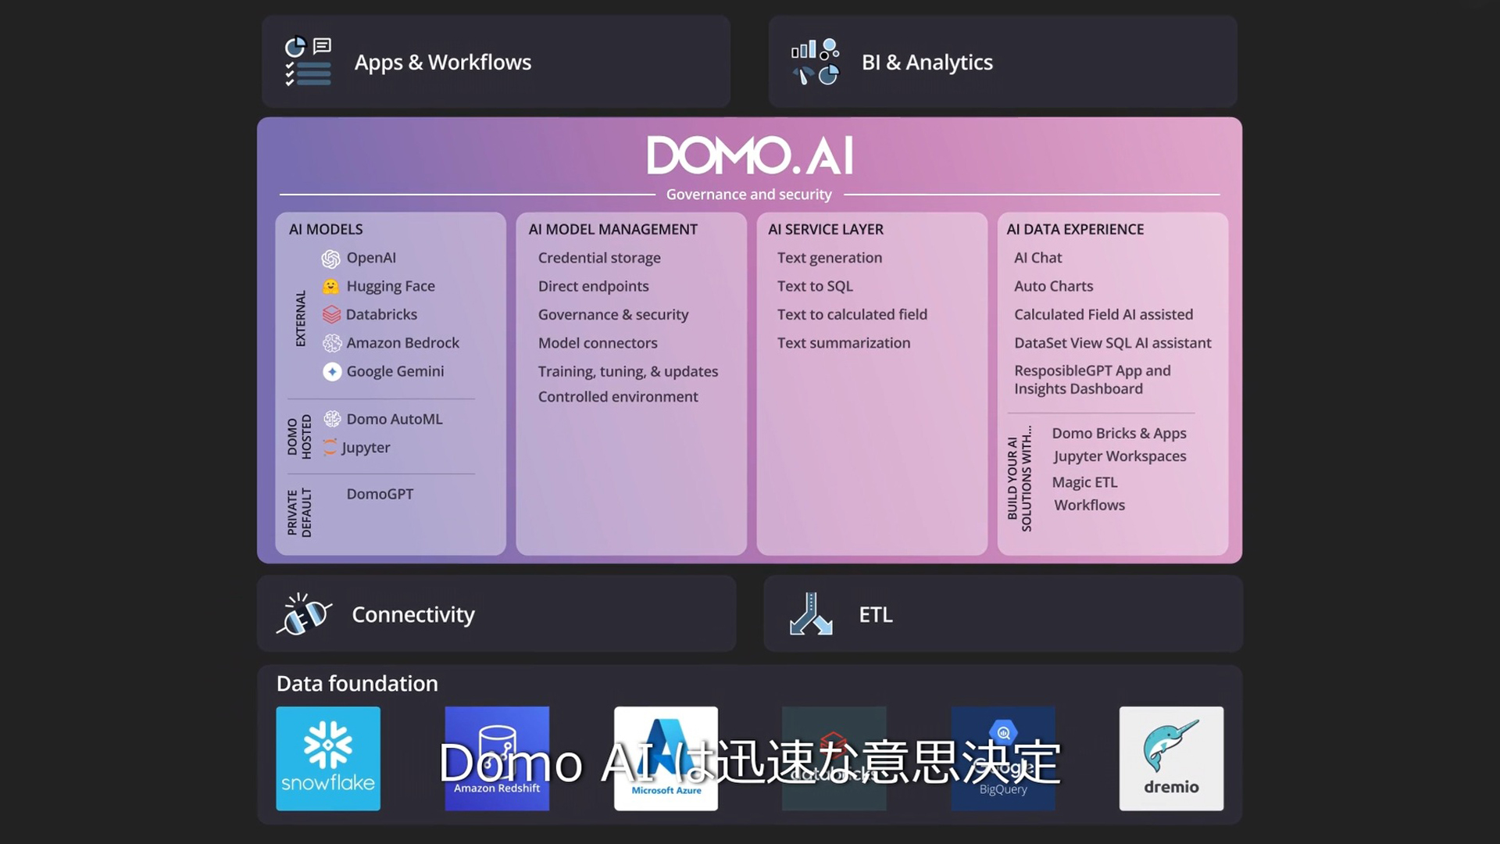Click the Japanese subtitle caption
The height and width of the screenshot is (844, 1500).
749,763
